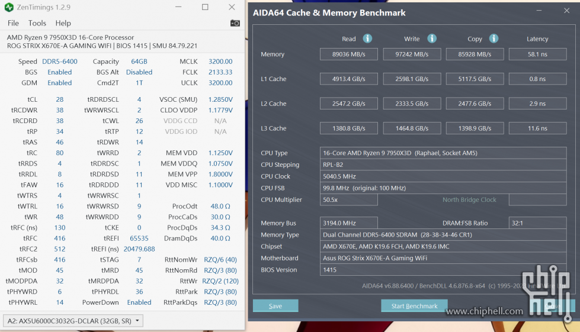Click the North Bridge Clock label

pos(469,200)
